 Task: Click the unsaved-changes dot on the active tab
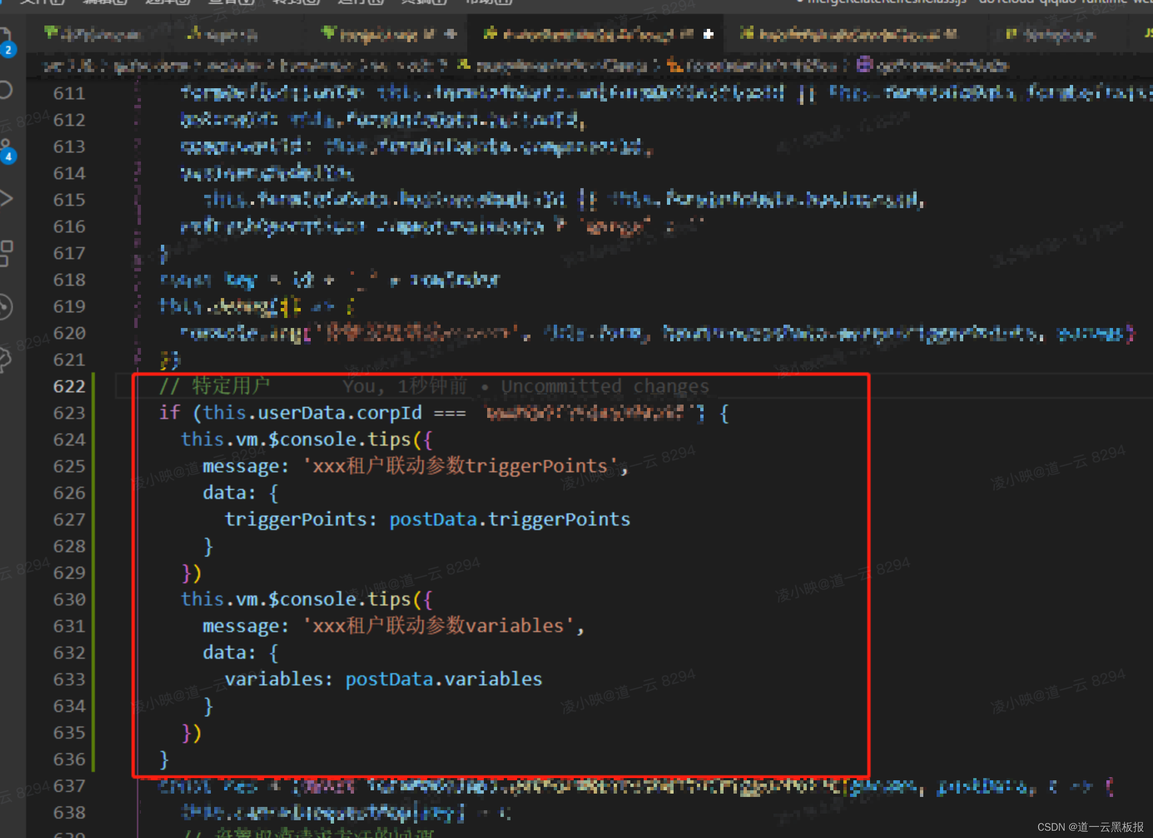[708, 34]
